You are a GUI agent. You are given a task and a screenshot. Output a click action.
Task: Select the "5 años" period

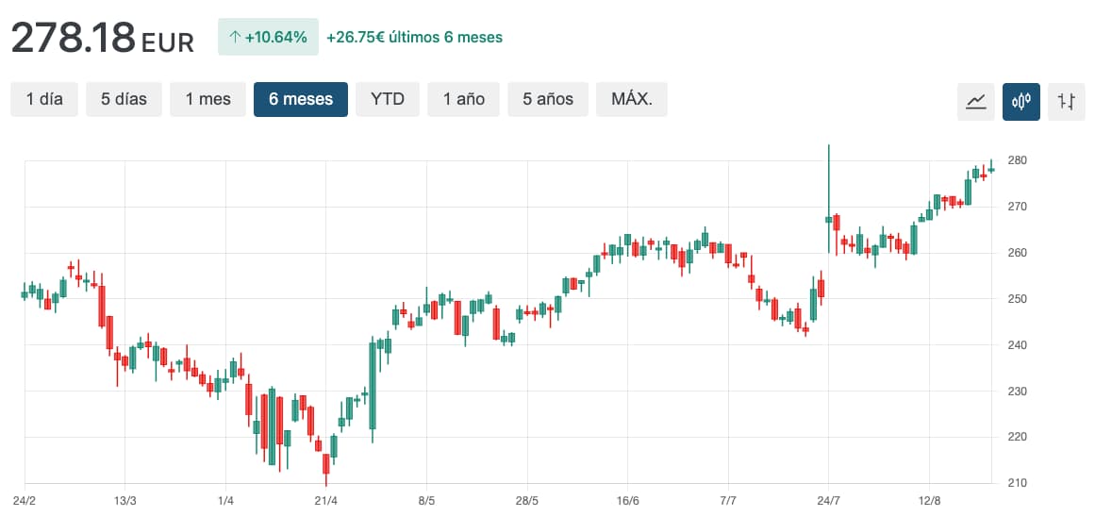[548, 99]
